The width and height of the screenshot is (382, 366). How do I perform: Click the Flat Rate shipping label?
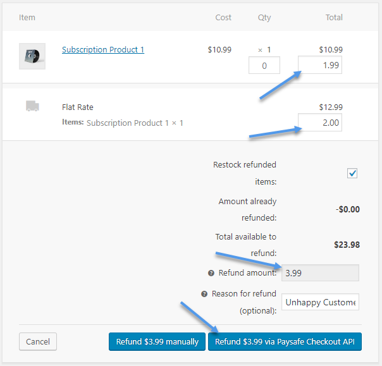(78, 107)
